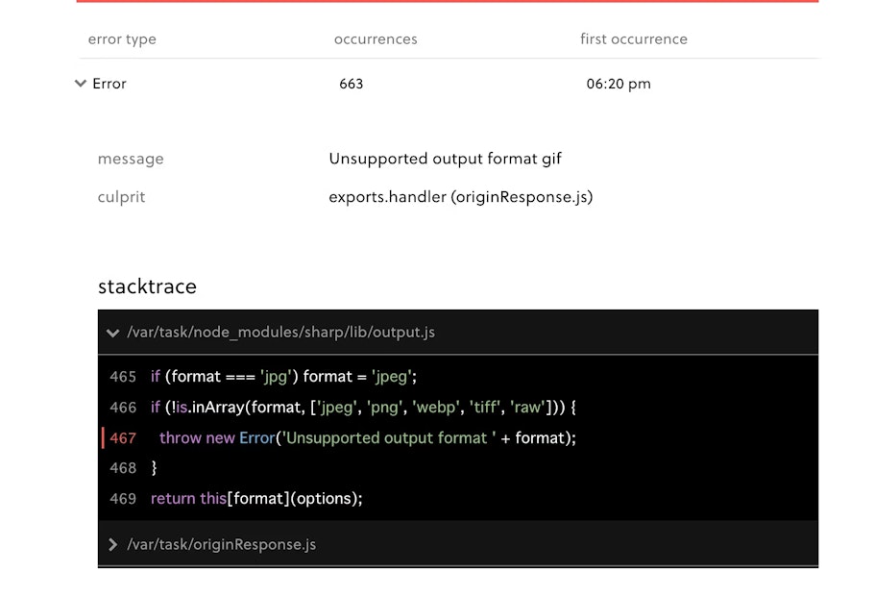Click the error type column header
The width and height of the screenshot is (874, 596).
point(122,39)
